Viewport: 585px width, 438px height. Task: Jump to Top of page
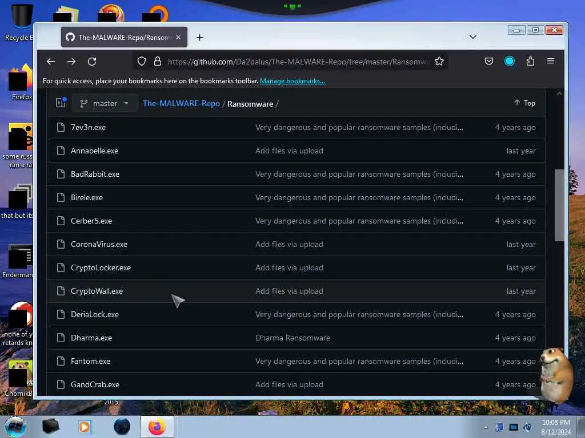tap(524, 103)
